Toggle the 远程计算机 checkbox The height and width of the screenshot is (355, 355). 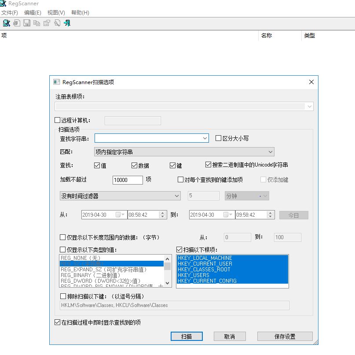point(58,120)
